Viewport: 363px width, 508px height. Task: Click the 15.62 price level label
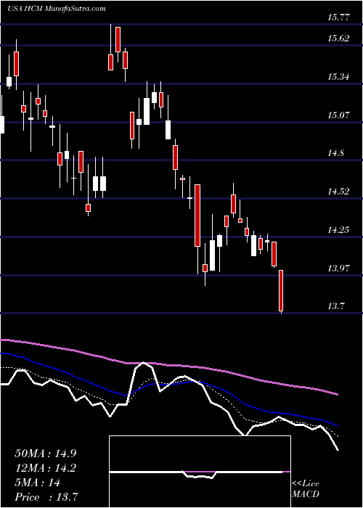[x=338, y=38]
